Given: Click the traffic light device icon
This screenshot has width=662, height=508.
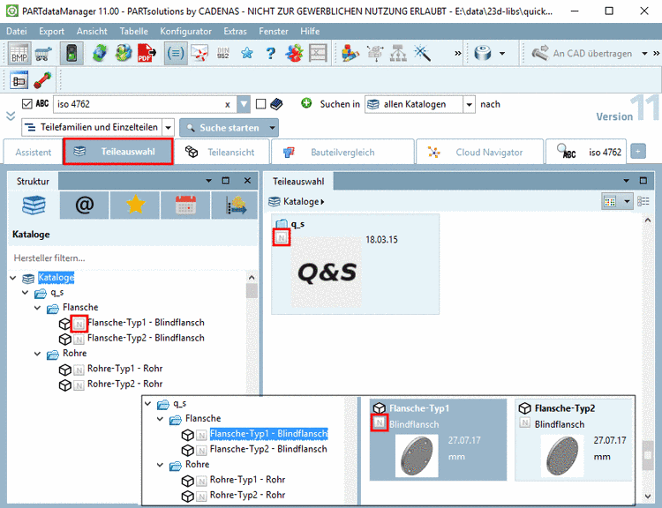Looking at the screenshot, I should click(71, 54).
